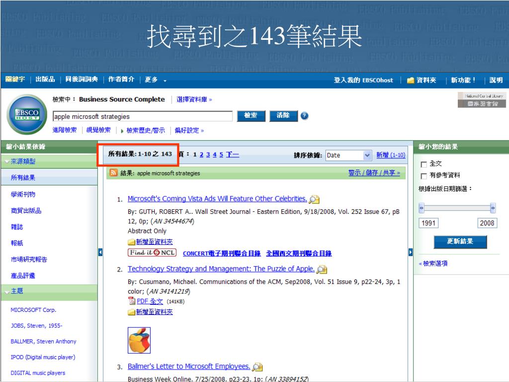Filter by 雜誌 source type
This screenshot has width=509, height=382.
[x=17, y=227]
